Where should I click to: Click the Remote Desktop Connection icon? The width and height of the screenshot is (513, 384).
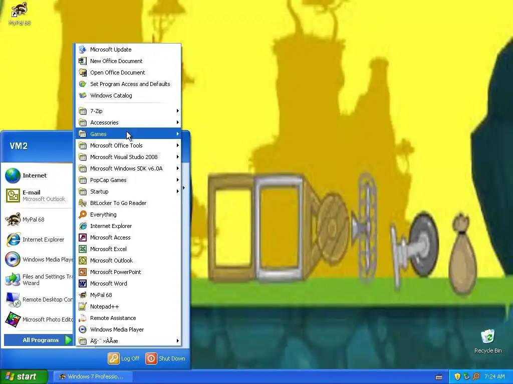pos(13,299)
